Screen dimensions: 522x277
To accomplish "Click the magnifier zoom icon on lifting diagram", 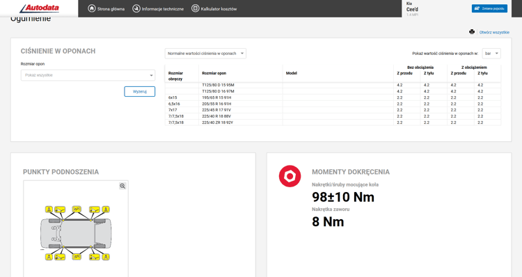I will pos(122,186).
